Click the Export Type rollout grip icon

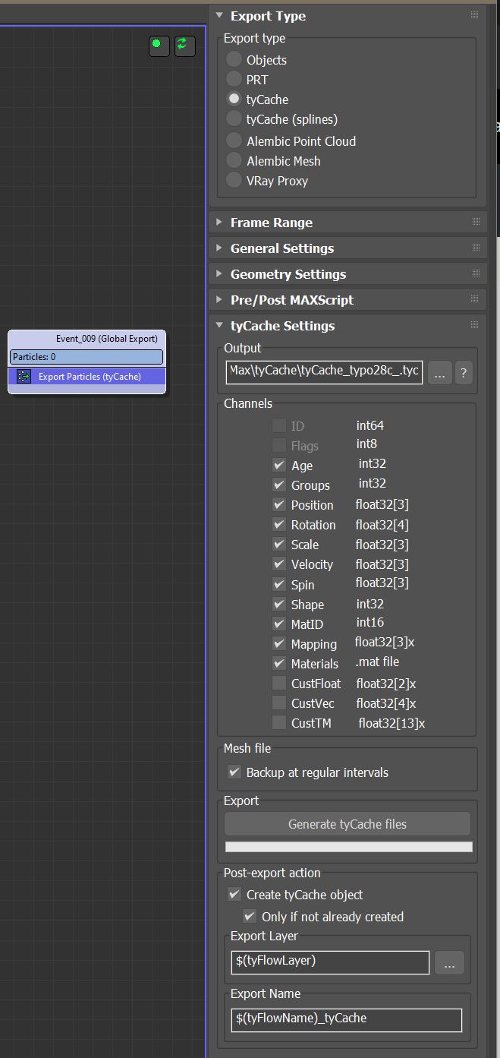click(x=475, y=15)
